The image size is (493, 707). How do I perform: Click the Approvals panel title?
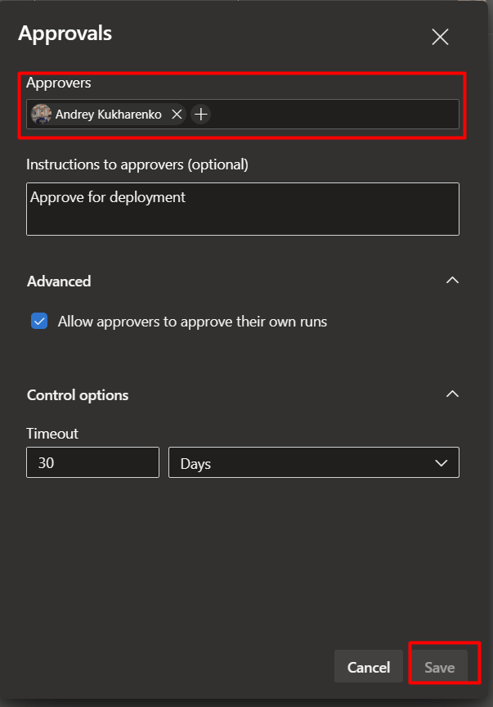click(x=65, y=34)
